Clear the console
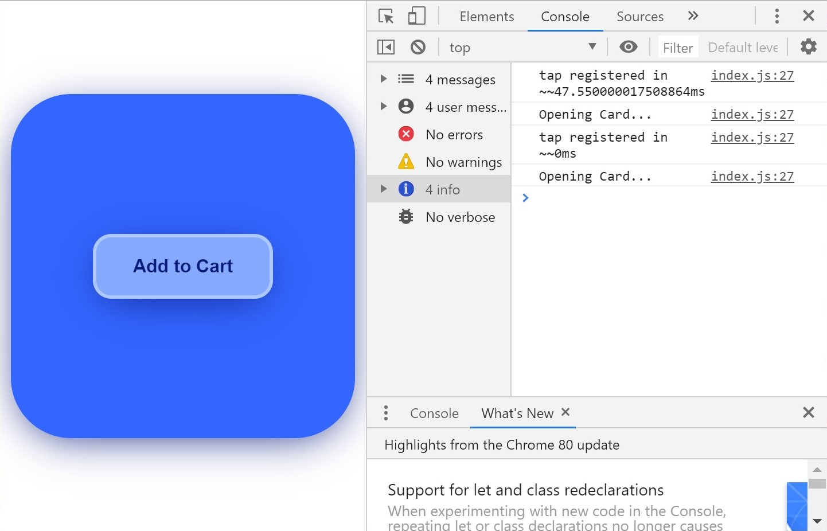 click(x=418, y=47)
